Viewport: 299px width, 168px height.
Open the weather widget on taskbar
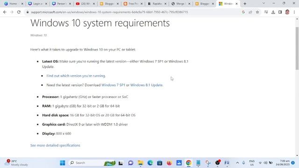pyautogui.click(x=16, y=163)
